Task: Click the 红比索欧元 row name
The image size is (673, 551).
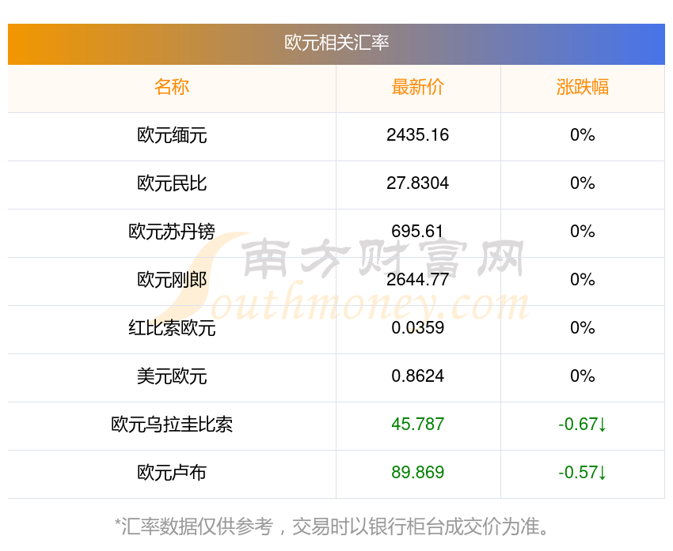Action: 172,328
